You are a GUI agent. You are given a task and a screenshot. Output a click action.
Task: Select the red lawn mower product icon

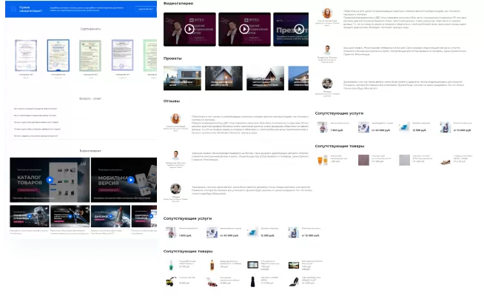coord(212,281)
